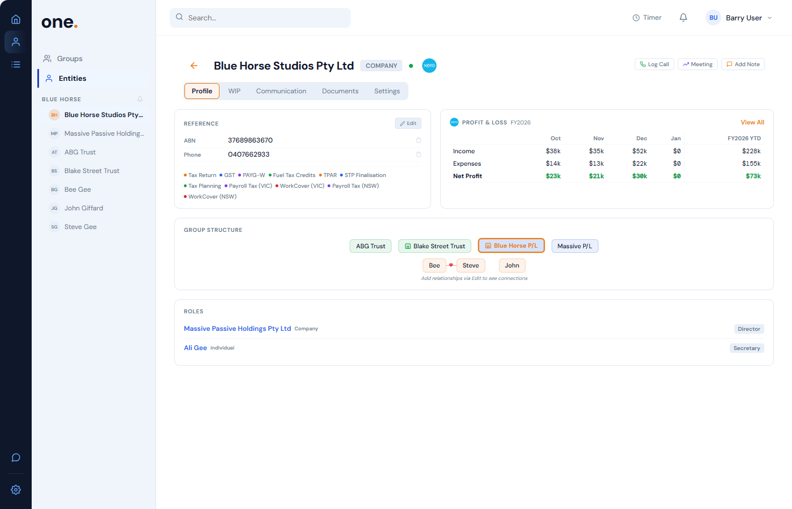792x509 pixels.
Task: Open Barry User account dropdown
Action: [x=739, y=18]
